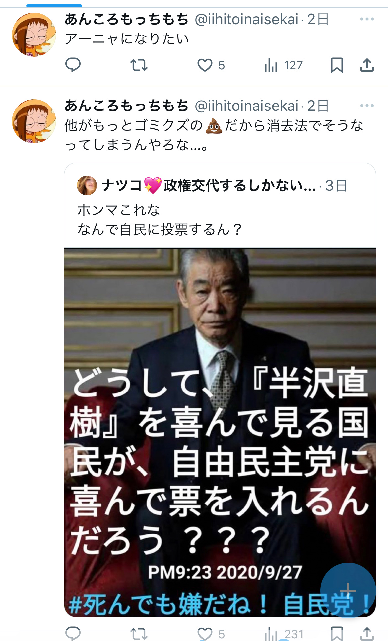Open ナツコ's small profile picture in quote
388x641 pixels.
[87, 185]
